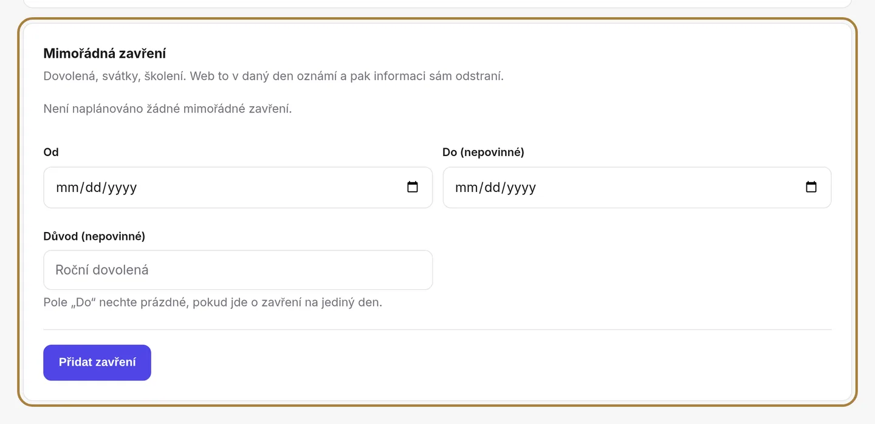The height and width of the screenshot is (424, 875).
Task: Focus the Do (nepovinné) date input box
Action: point(637,188)
